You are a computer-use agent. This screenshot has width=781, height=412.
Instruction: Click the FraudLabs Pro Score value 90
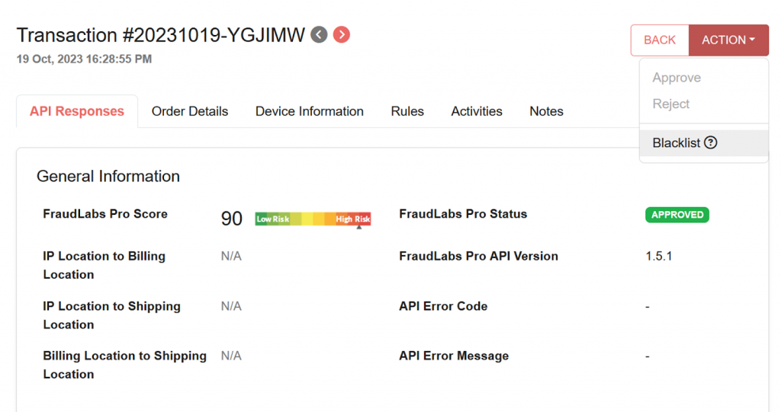tap(232, 219)
